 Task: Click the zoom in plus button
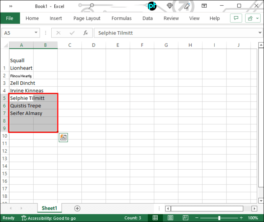tap(241, 218)
